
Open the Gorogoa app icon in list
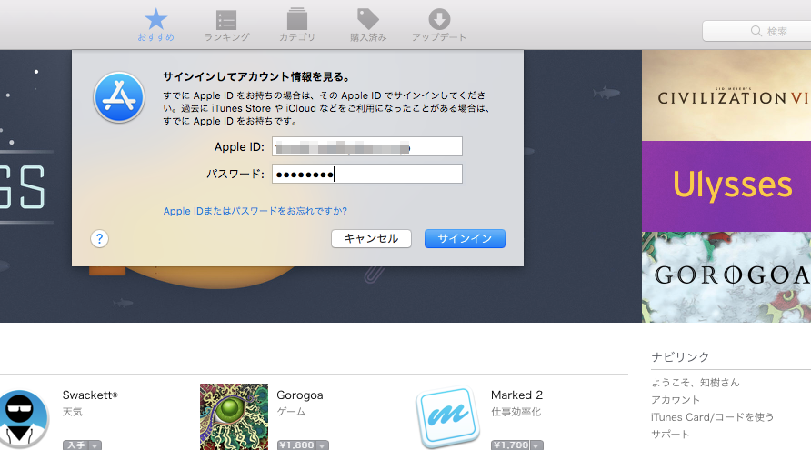pos(234,417)
